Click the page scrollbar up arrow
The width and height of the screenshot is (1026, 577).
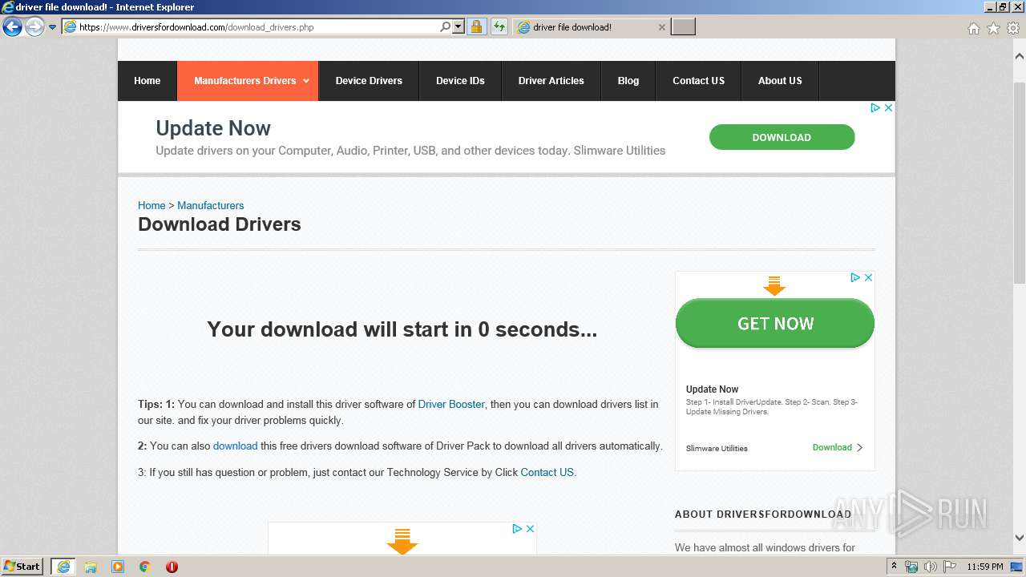(1020, 56)
